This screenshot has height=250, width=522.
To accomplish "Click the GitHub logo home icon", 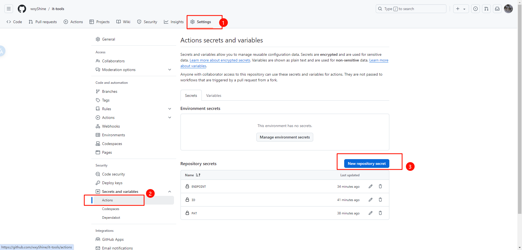I will [22, 9].
